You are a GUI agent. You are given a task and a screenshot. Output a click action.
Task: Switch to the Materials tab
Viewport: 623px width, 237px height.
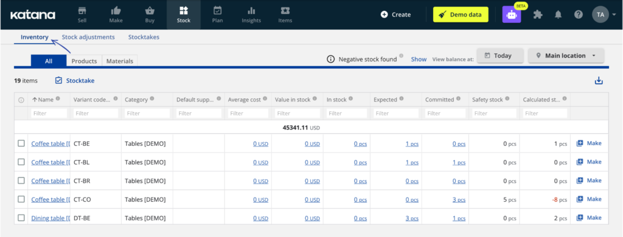point(120,61)
